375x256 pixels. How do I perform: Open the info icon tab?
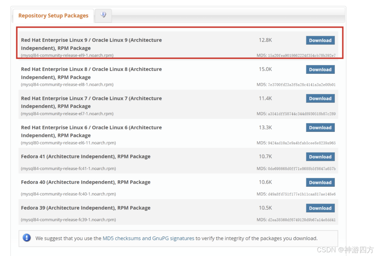(103, 15)
